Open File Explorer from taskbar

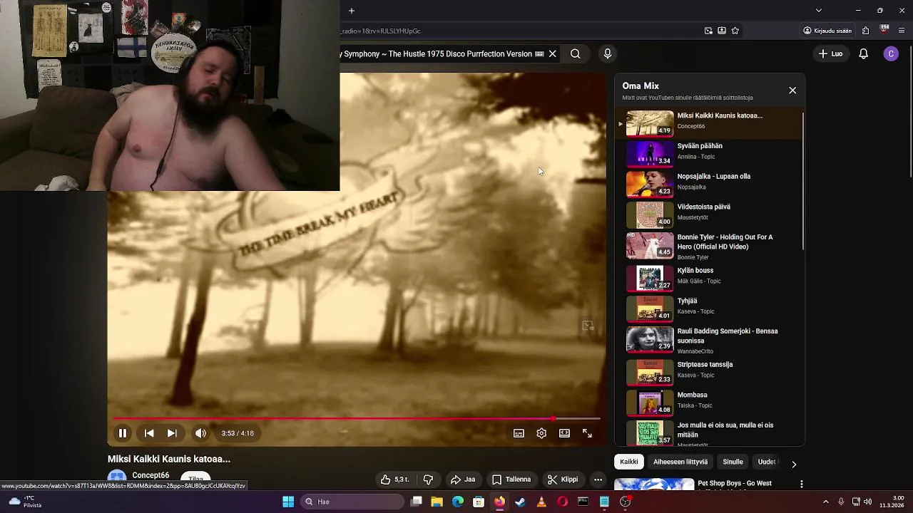click(437, 502)
